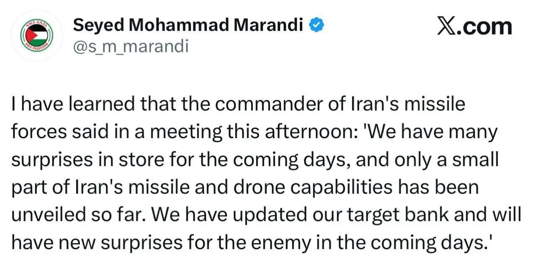Viewport: 536px width, 278px height.
Task: Click the last line ending 'coming days.'
Action: click(253, 242)
